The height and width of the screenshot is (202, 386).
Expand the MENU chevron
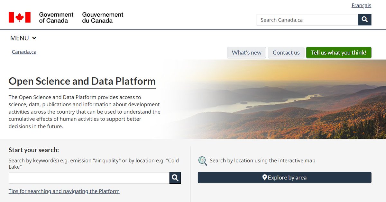point(34,38)
